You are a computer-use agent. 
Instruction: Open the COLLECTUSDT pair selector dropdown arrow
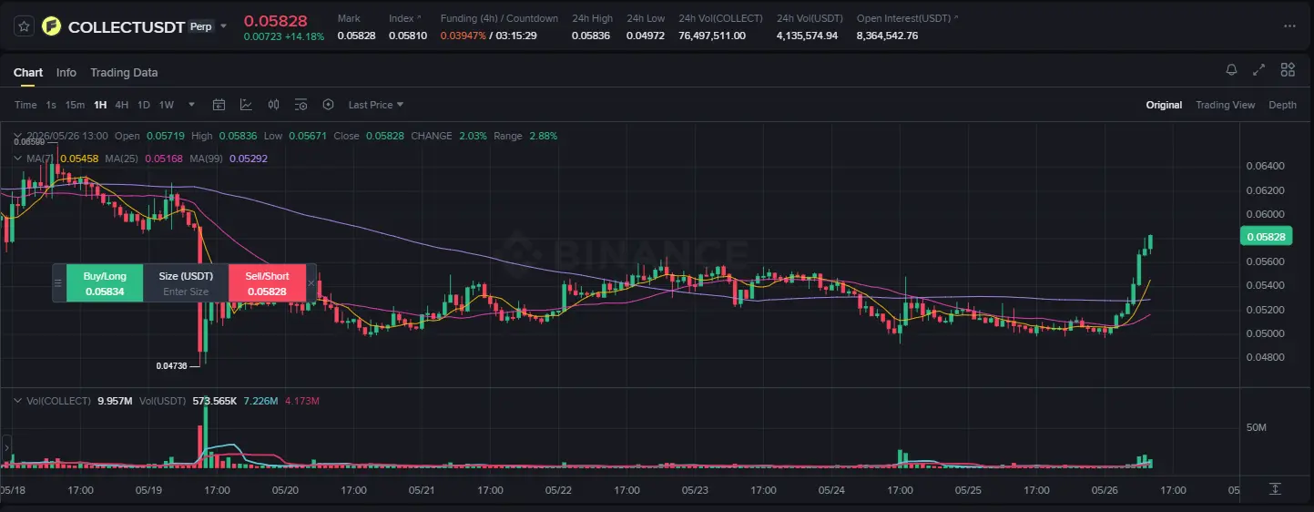224,26
